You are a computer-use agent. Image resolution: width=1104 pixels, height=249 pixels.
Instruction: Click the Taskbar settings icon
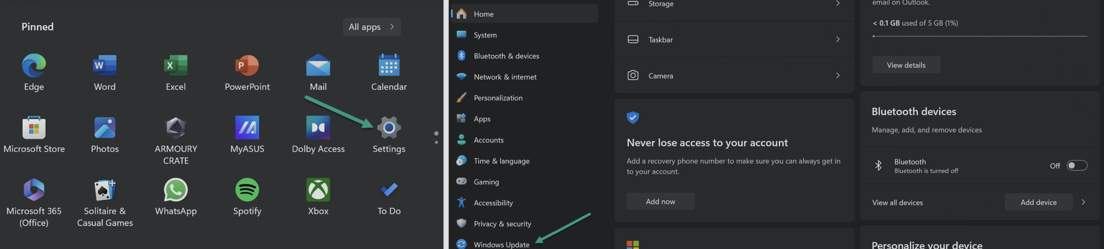[x=633, y=39]
